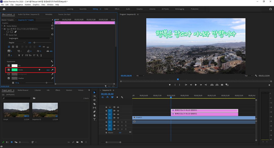Create an ellipse mask for the text
The width and height of the screenshot is (274, 148).
point(8,32)
